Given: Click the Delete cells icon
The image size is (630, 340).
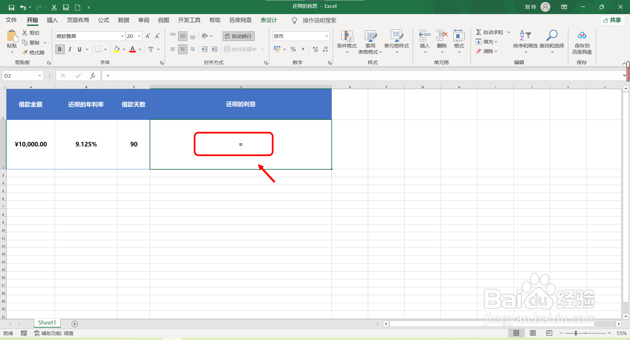Looking at the screenshot, I should pyautogui.click(x=442, y=36).
